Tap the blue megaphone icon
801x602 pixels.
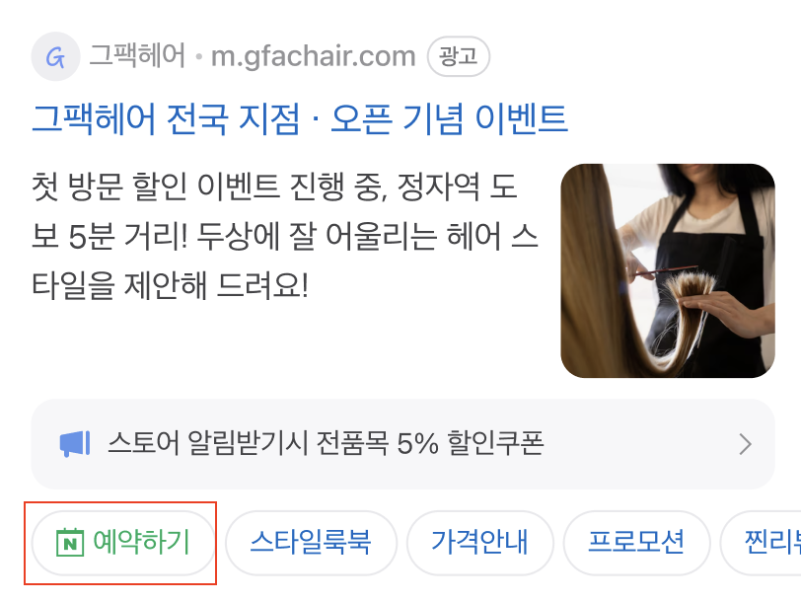(x=75, y=443)
